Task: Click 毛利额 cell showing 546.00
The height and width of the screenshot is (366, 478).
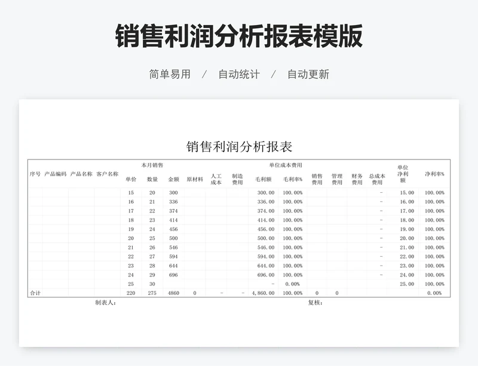Action: [266, 247]
